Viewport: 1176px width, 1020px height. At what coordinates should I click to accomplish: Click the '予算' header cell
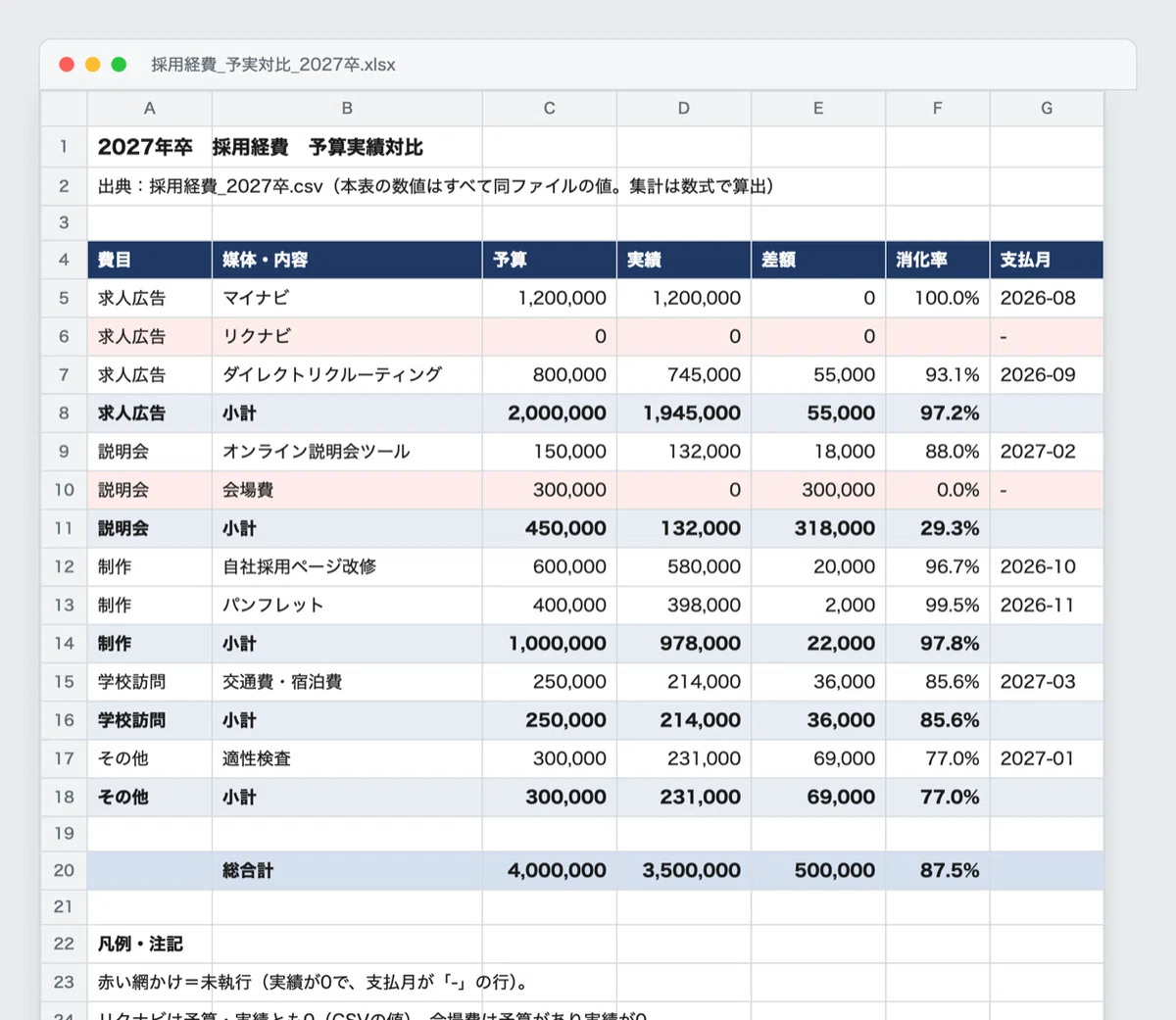click(550, 260)
